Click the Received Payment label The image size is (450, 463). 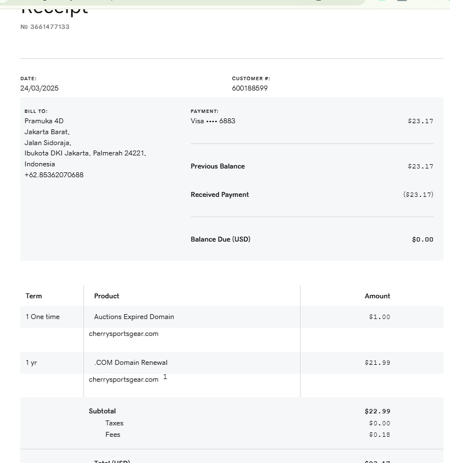[x=219, y=195]
